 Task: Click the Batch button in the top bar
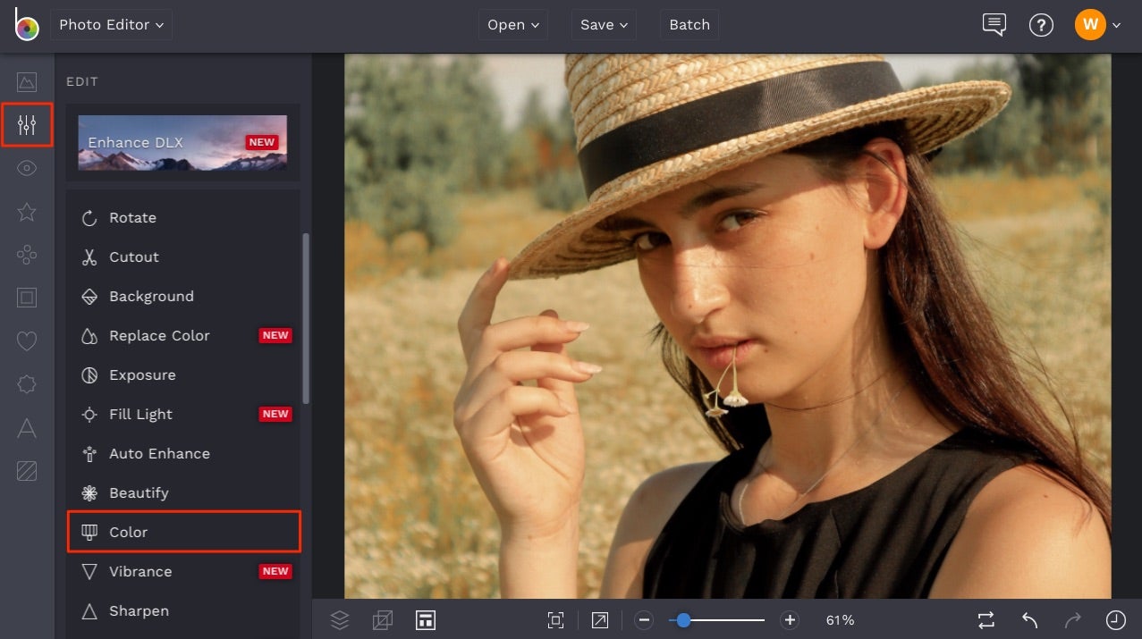(689, 25)
